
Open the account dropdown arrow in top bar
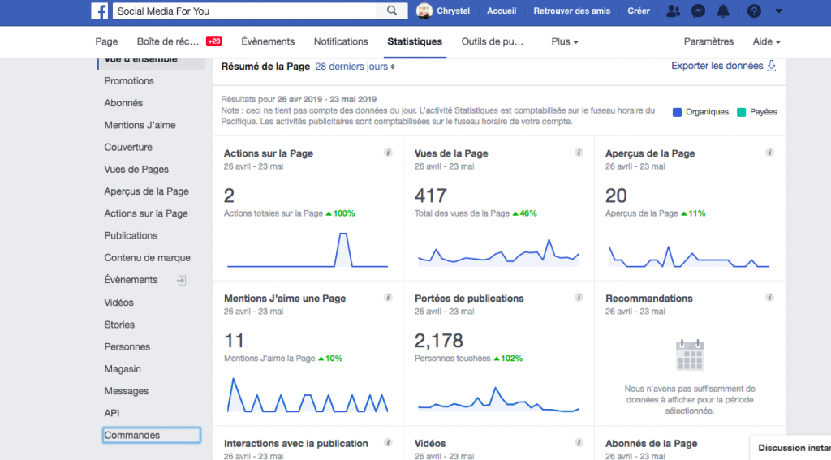(x=778, y=11)
